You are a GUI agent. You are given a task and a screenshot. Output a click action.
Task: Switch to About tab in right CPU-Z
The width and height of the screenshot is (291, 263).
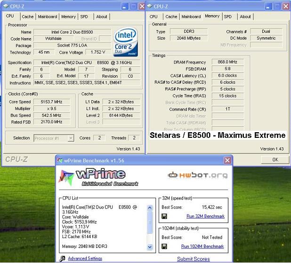pos(245,16)
